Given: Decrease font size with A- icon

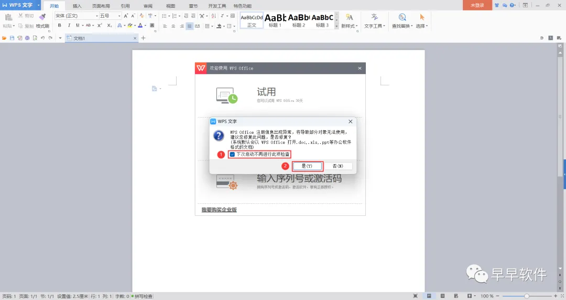Looking at the screenshot, I should (133, 16).
